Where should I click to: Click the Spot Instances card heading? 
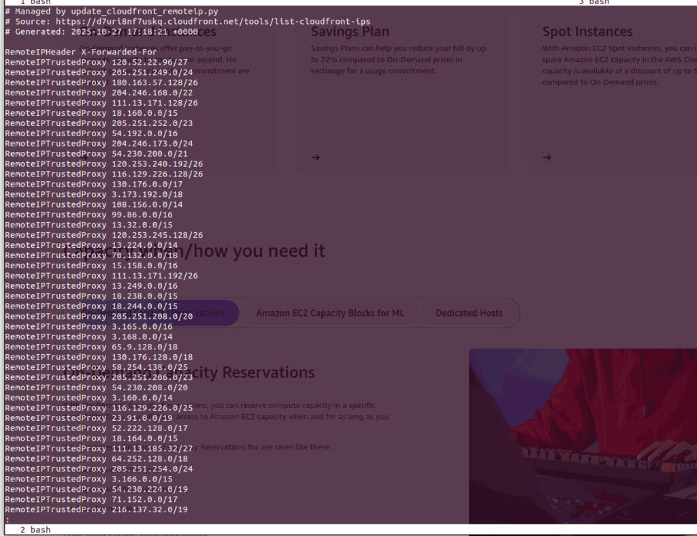click(x=587, y=31)
